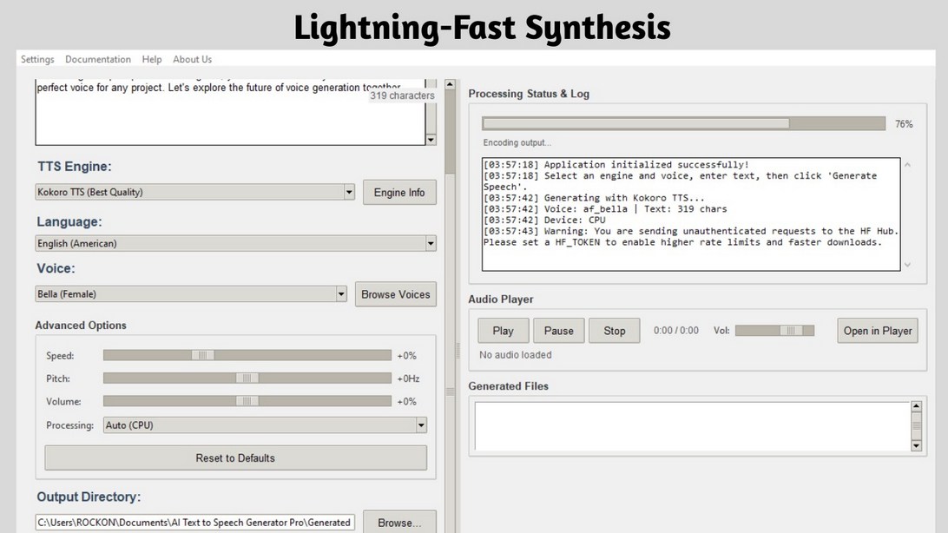Screen dimensions: 948x533
Task: Click the Engine Info button
Action: point(399,192)
